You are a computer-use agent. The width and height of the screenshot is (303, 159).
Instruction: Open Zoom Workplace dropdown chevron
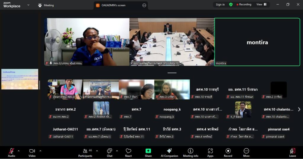coord(28,5)
